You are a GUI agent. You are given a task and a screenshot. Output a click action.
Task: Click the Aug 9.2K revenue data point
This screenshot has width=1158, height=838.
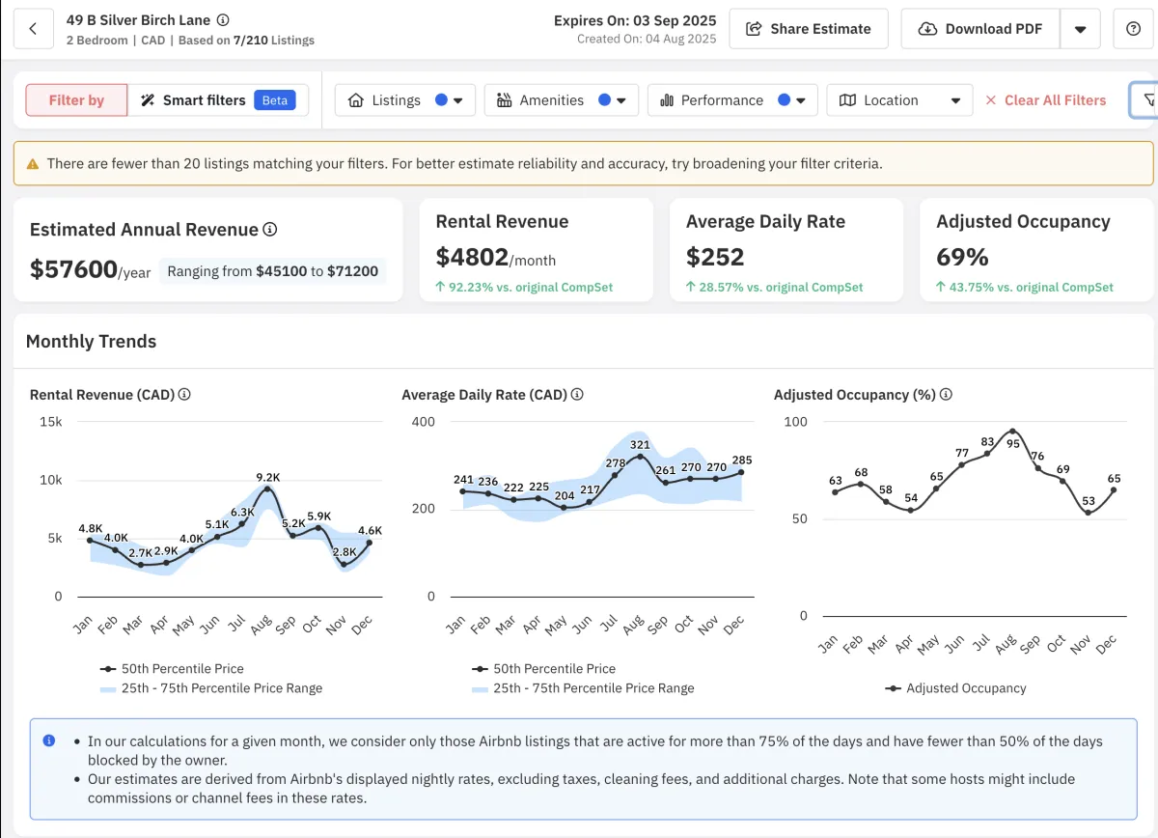(267, 489)
